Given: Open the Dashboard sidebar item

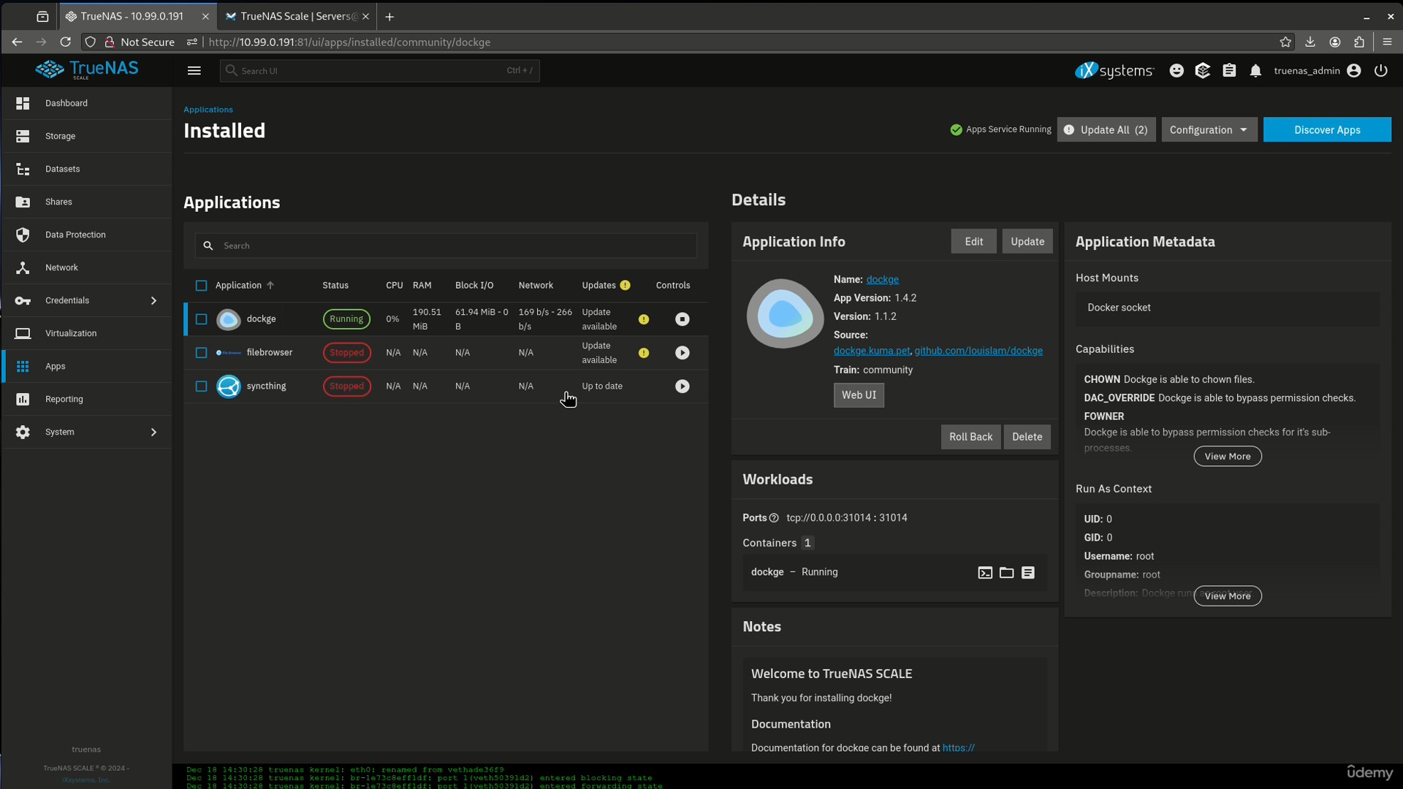Looking at the screenshot, I should pyautogui.click(x=86, y=103).
